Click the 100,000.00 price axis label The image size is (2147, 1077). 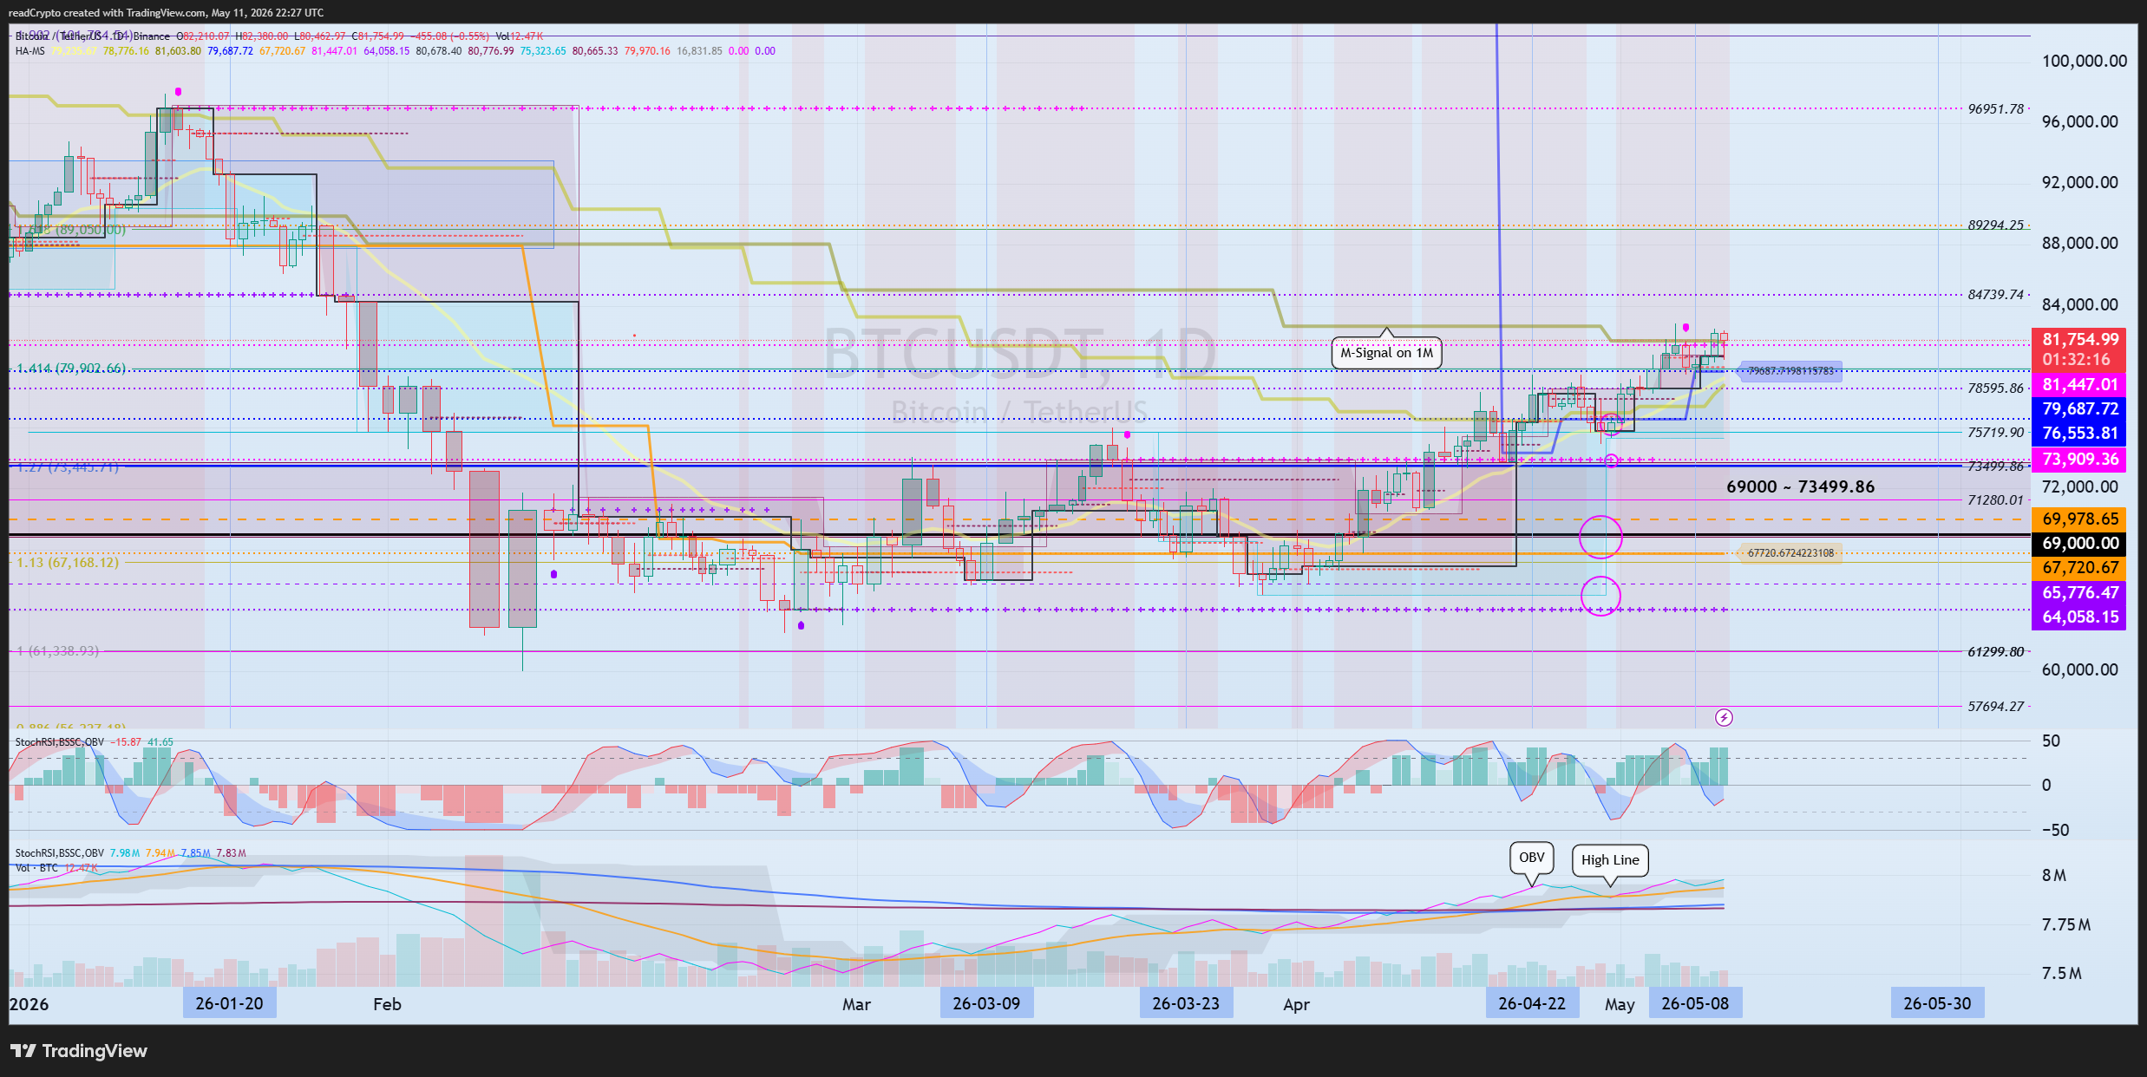click(x=2084, y=61)
